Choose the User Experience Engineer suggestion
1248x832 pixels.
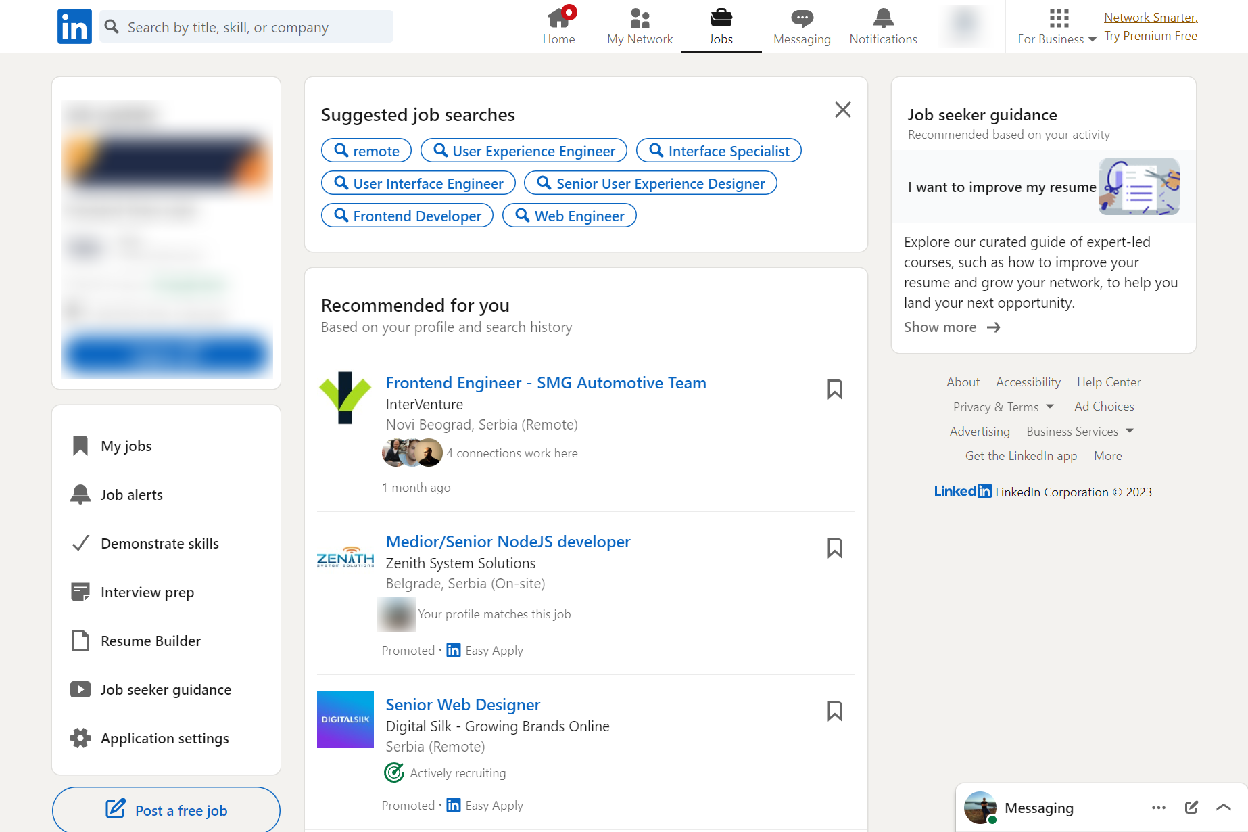524,151
